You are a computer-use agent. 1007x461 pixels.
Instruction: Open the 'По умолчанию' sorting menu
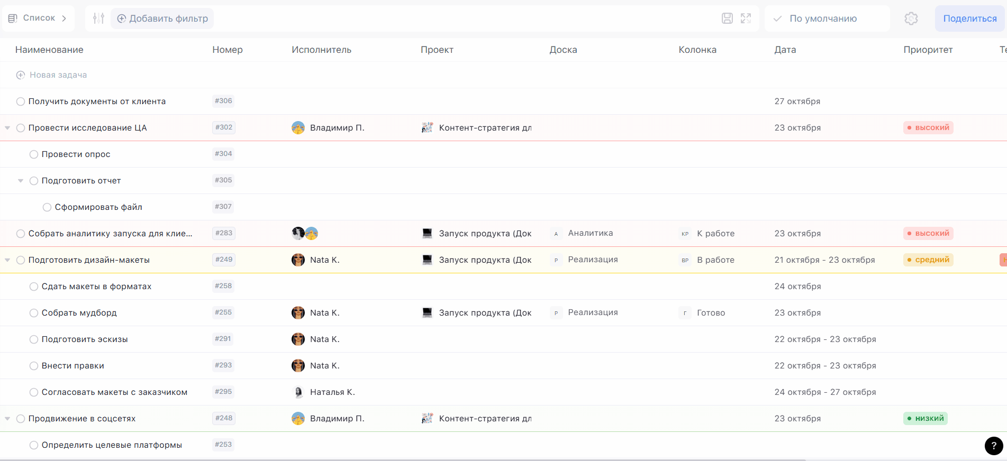[x=822, y=19]
